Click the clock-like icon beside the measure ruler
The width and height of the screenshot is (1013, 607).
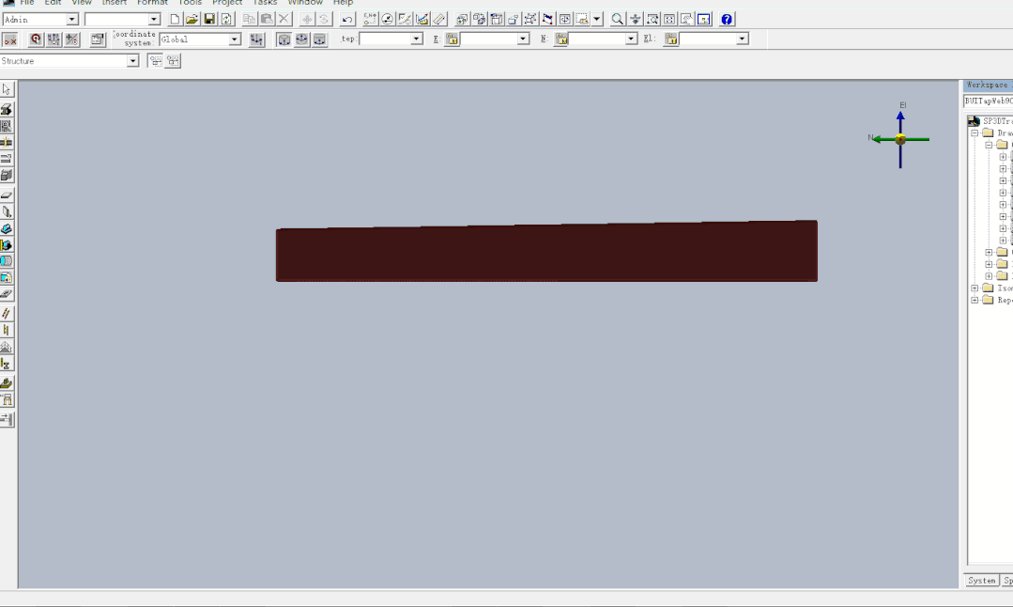click(x=387, y=20)
